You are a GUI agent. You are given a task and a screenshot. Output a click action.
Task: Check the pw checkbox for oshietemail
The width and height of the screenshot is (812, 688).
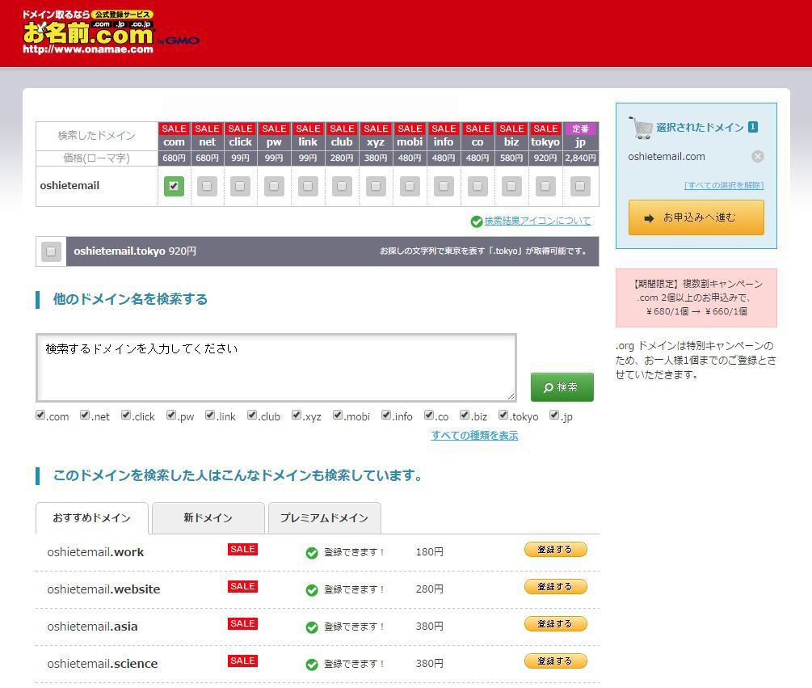point(274,187)
